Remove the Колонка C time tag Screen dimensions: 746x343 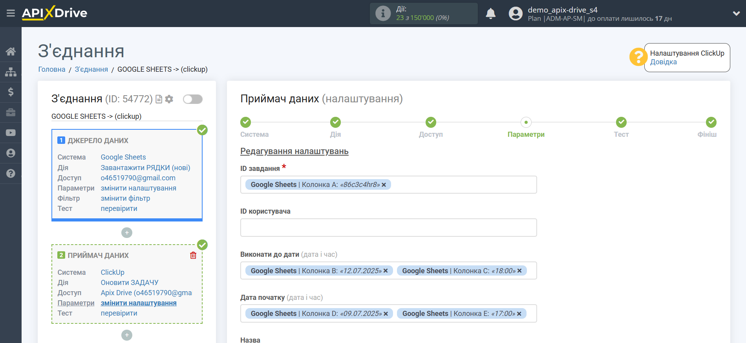click(519, 271)
